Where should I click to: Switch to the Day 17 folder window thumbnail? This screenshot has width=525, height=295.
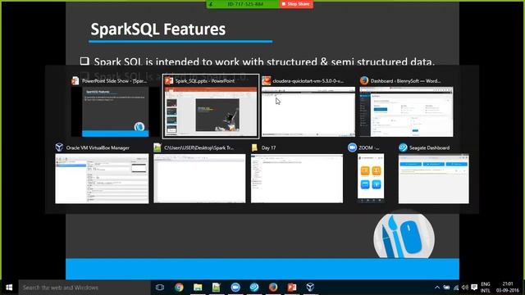click(297, 179)
